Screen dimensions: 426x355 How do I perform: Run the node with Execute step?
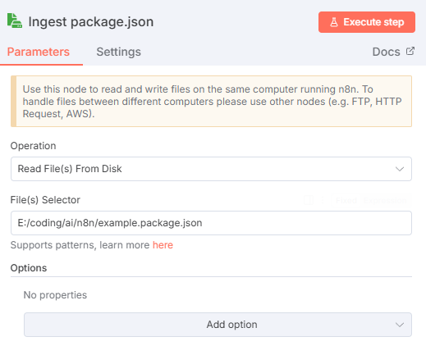pyautogui.click(x=367, y=22)
